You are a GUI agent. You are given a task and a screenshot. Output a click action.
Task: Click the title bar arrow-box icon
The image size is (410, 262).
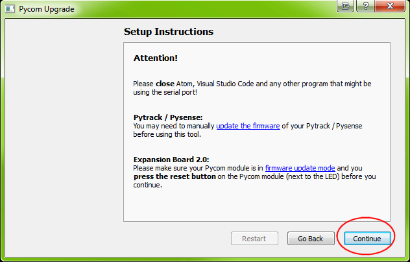345,6
